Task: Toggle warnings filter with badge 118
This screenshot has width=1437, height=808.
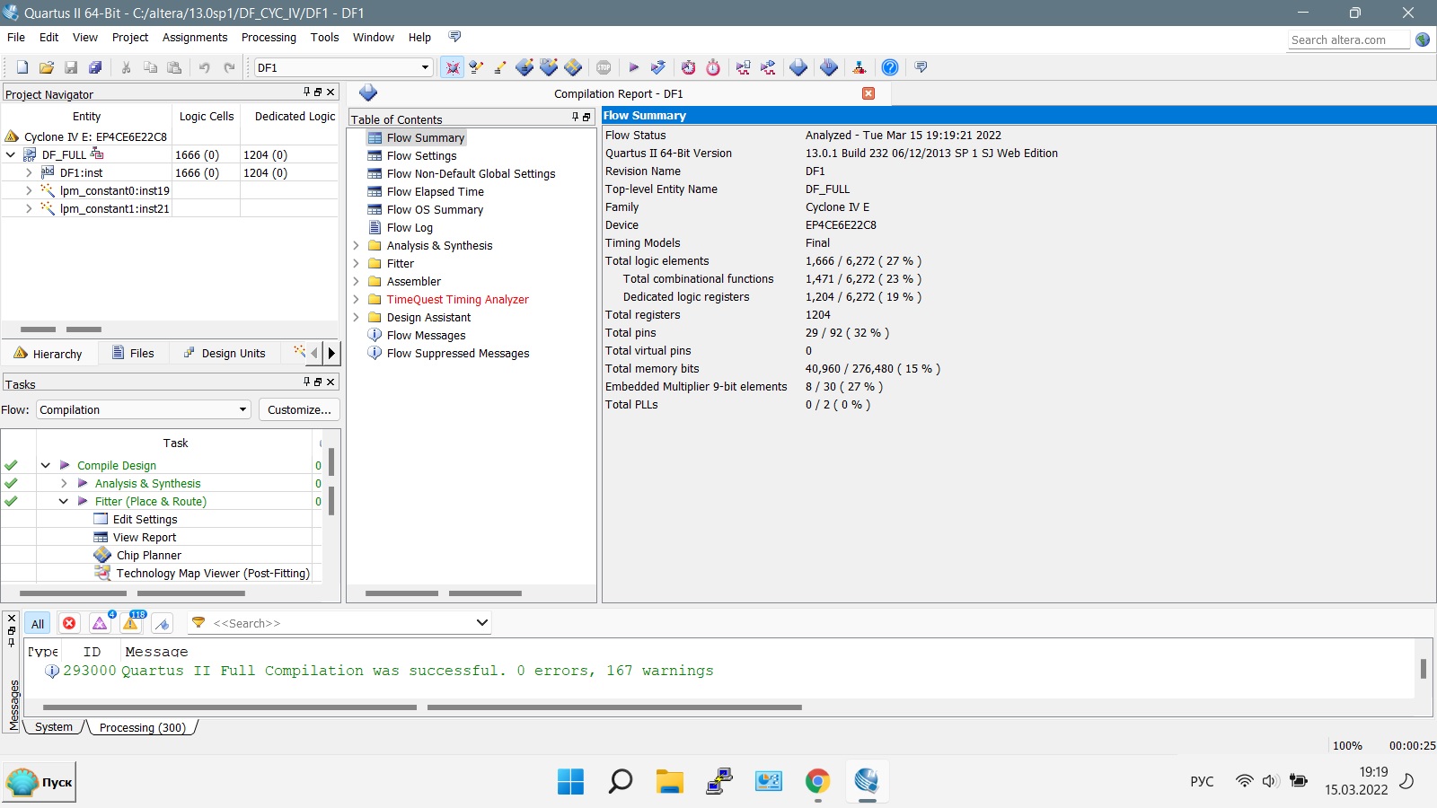Action: 132,623
